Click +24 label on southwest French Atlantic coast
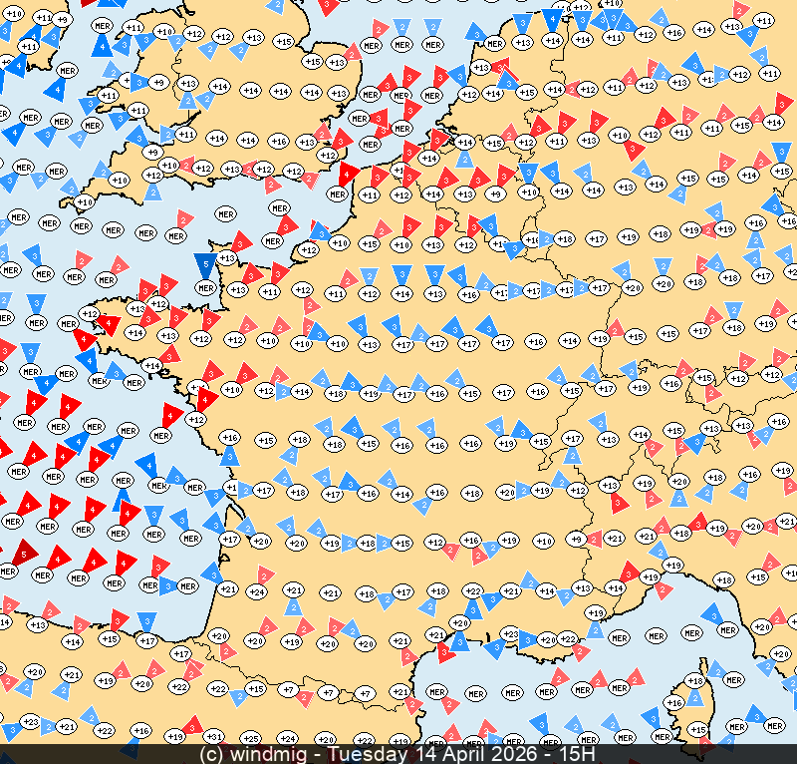The width and height of the screenshot is (797, 764). point(256,591)
